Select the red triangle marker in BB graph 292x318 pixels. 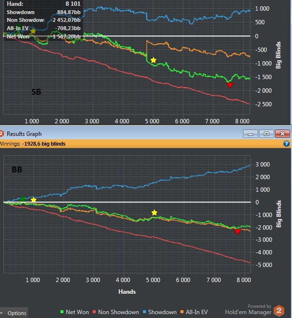click(x=238, y=232)
